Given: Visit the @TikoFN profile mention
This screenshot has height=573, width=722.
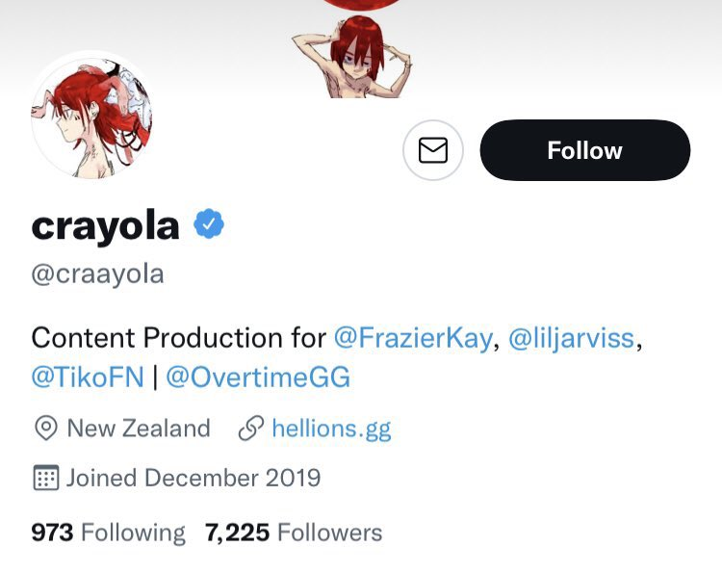Looking at the screenshot, I should click(x=87, y=378).
